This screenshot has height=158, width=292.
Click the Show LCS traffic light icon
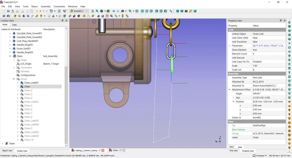click(122, 16)
